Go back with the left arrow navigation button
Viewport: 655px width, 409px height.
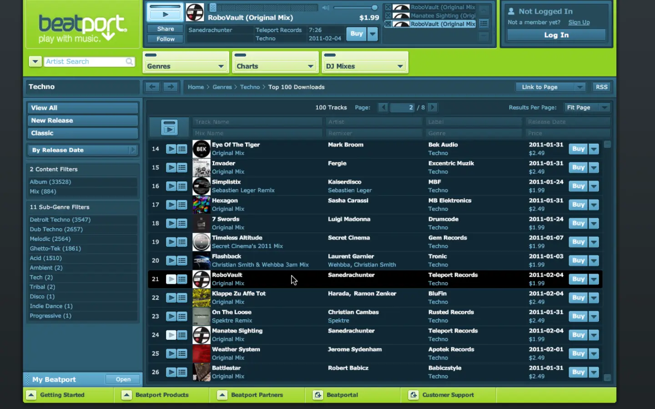click(x=152, y=87)
